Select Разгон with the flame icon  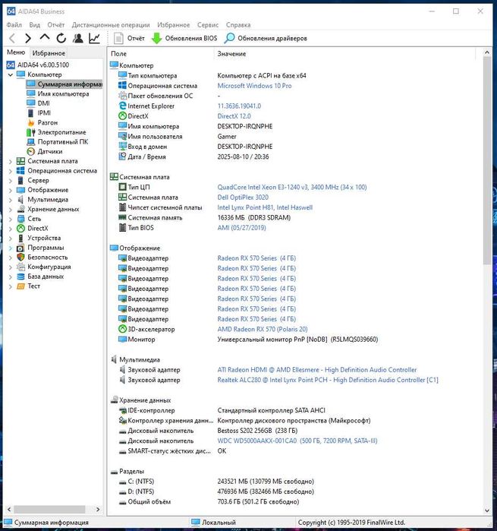tap(42, 122)
